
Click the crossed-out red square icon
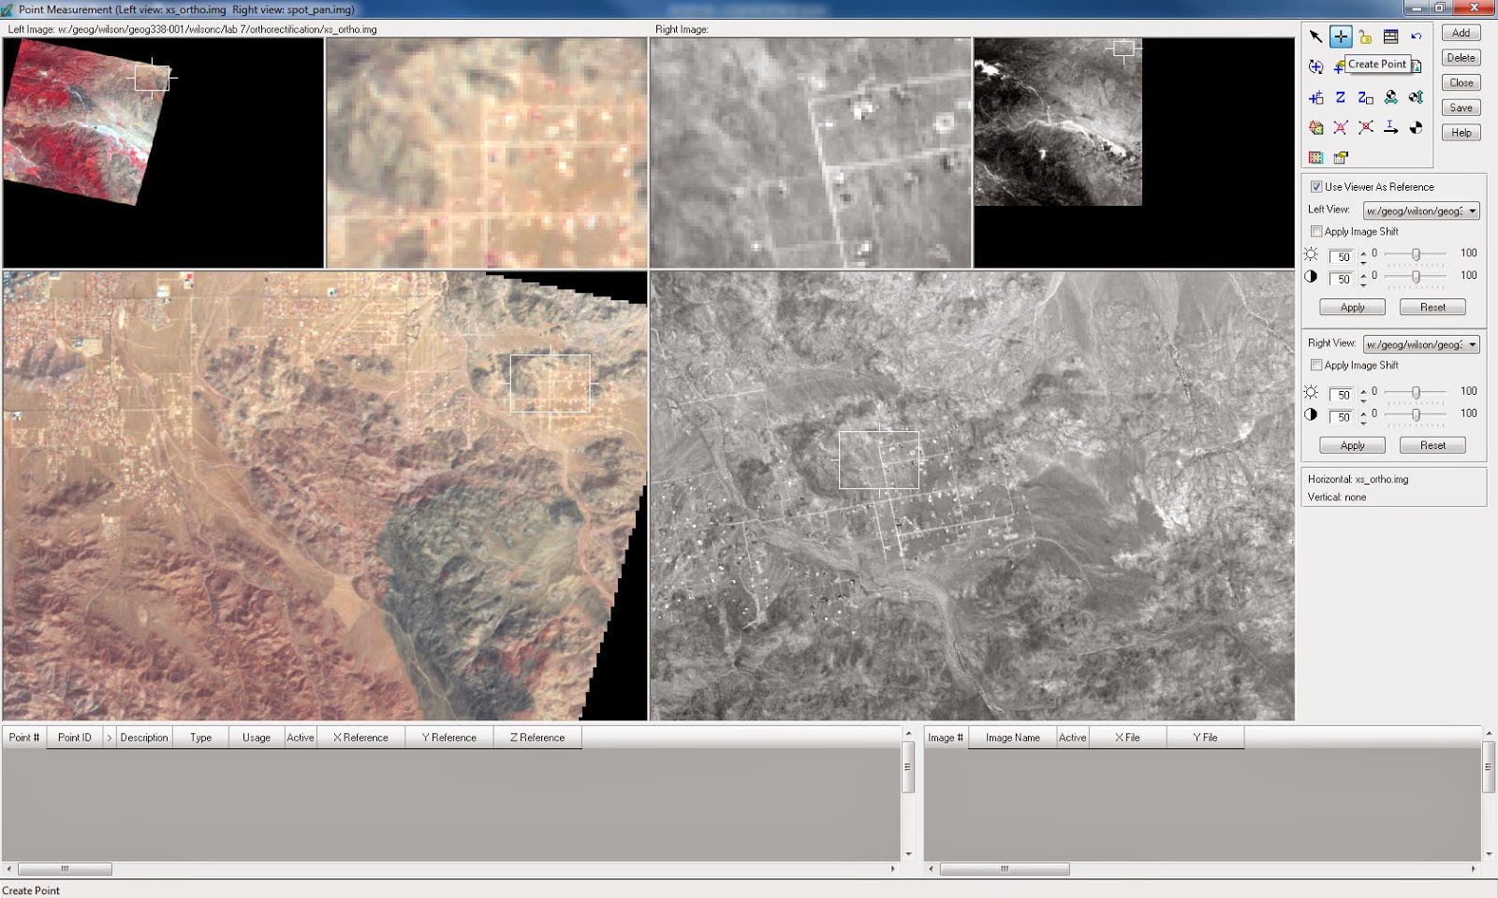(x=1365, y=127)
